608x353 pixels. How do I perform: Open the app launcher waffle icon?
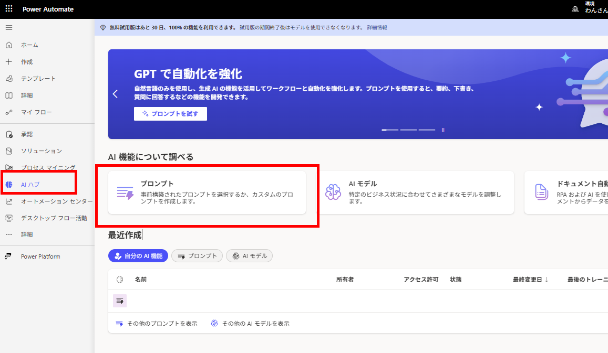pos(9,9)
